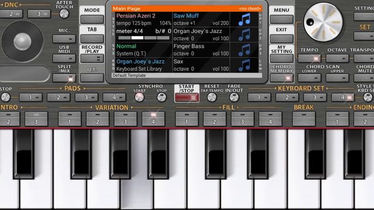Trigger Fill 3
374x210 pixels.
tap(243, 119)
